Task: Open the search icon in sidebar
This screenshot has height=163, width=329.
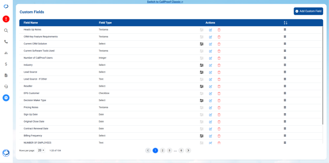Action: point(6,31)
